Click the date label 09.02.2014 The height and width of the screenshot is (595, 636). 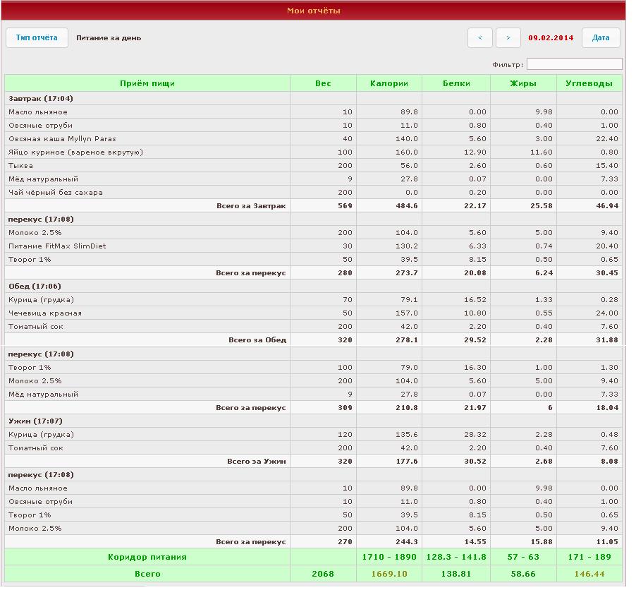click(x=551, y=38)
